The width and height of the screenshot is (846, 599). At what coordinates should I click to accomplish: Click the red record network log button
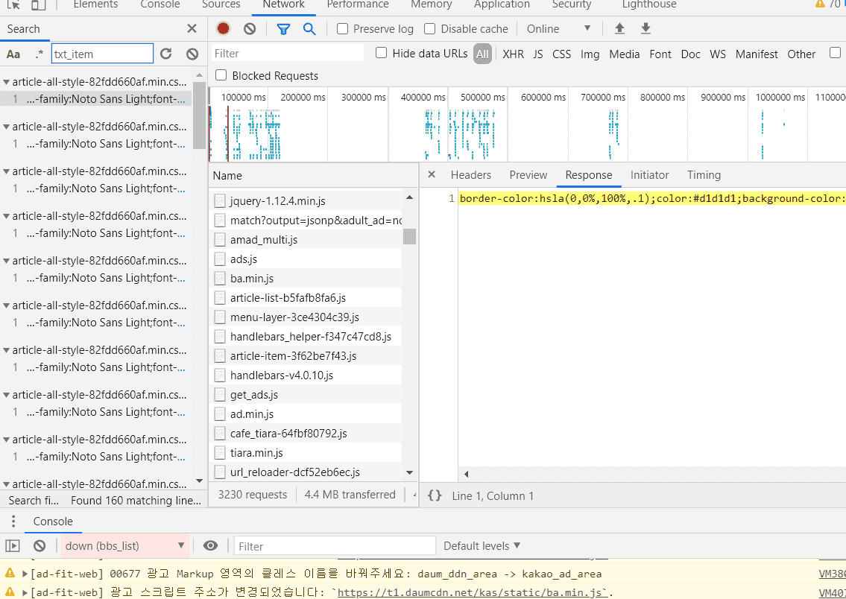(x=223, y=29)
